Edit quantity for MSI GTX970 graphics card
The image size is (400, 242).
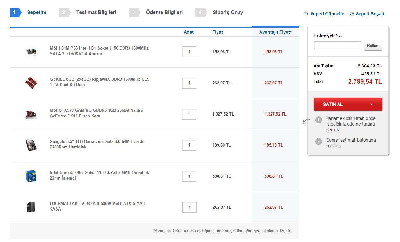(189, 114)
